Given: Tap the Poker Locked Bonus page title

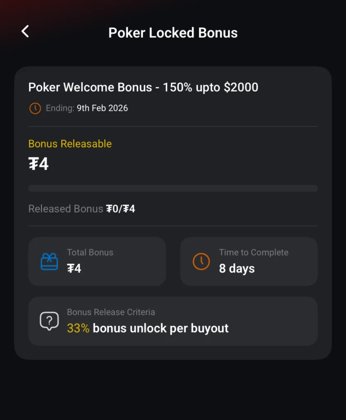Looking at the screenshot, I should pos(173,33).
